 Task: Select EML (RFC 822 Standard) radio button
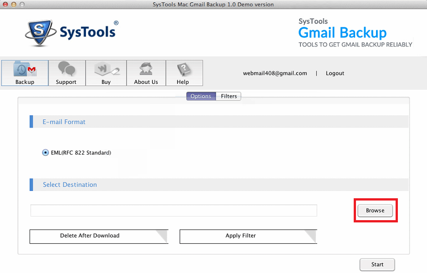point(46,153)
